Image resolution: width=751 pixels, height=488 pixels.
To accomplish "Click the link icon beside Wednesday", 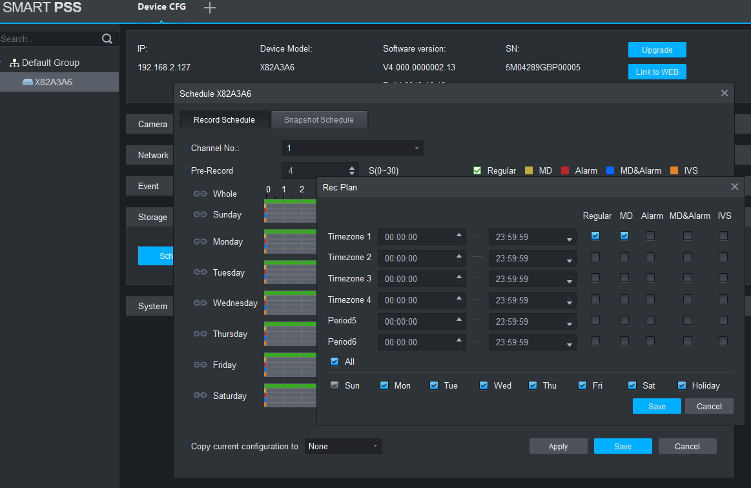I will 200,303.
